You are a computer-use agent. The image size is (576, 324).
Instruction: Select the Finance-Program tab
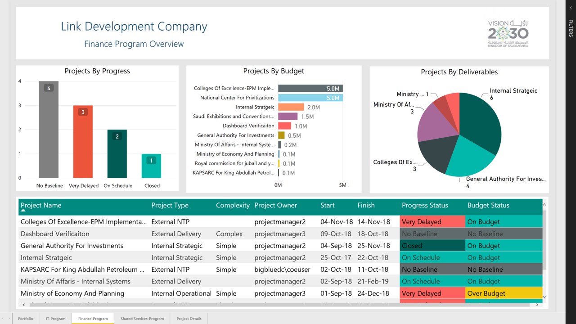(93, 319)
